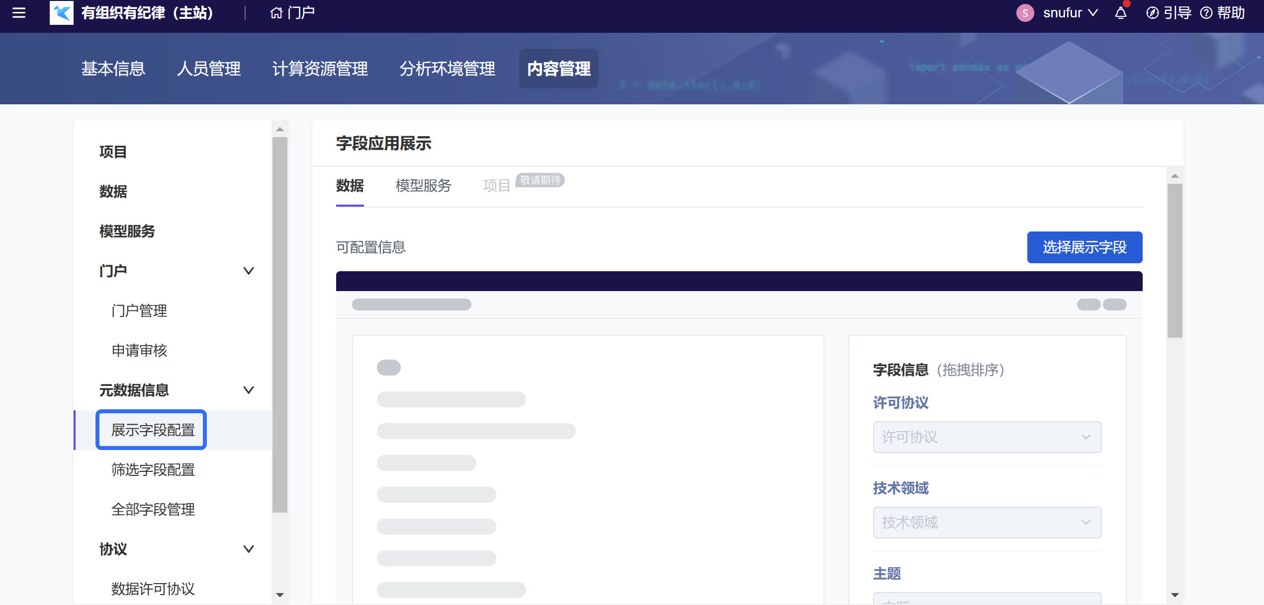This screenshot has width=1264, height=605.
Task: Click the snufur user avatar
Action: 1025,13
